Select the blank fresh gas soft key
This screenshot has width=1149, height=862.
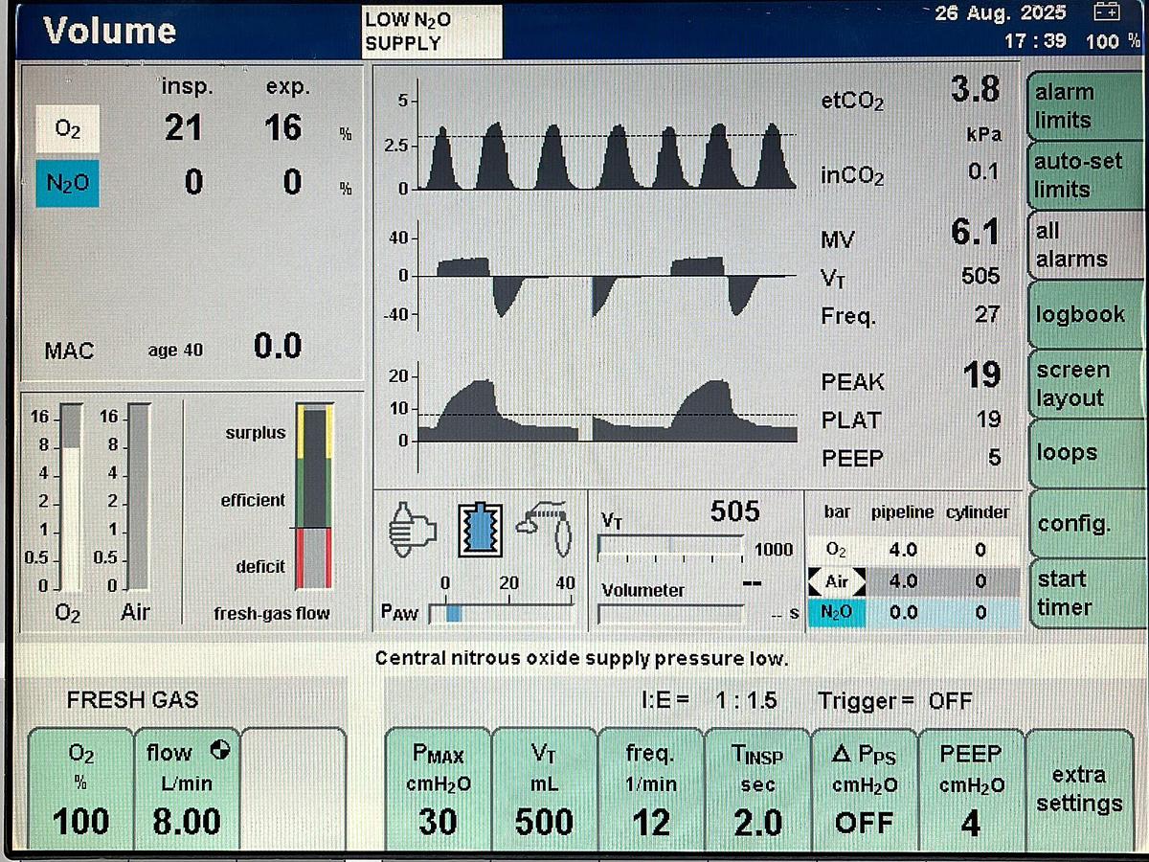(293, 788)
